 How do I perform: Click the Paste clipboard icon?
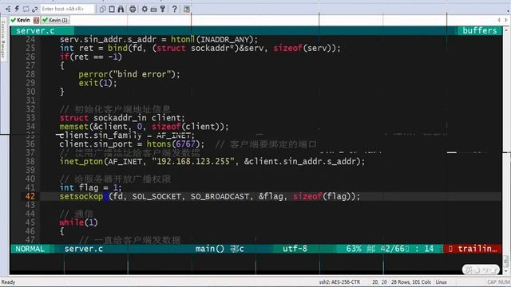[x=112, y=9]
